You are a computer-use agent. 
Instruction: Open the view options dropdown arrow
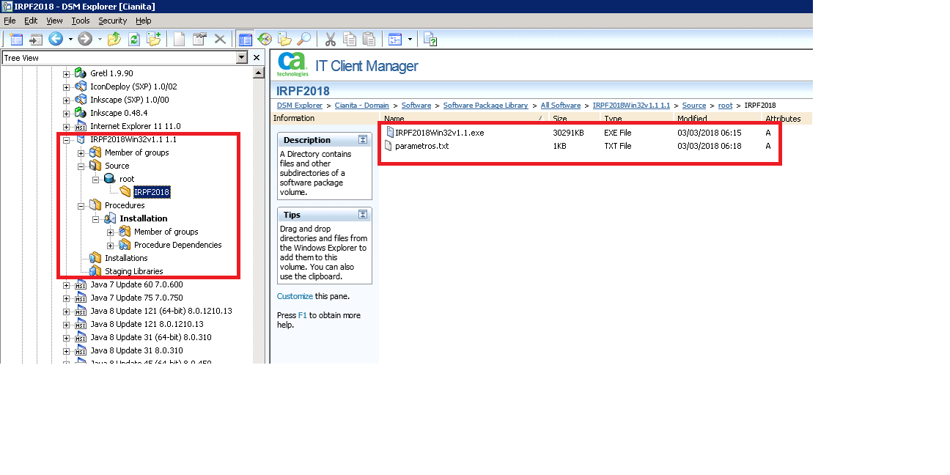click(x=410, y=40)
